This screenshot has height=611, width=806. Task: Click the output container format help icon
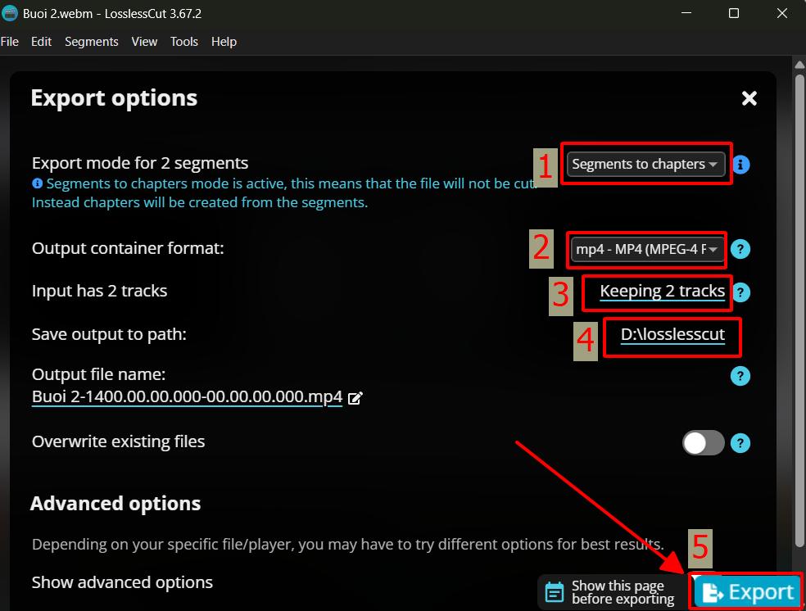[x=740, y=249]
